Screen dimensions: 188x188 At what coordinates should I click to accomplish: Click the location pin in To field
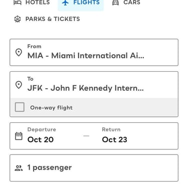tap(19, 85)
